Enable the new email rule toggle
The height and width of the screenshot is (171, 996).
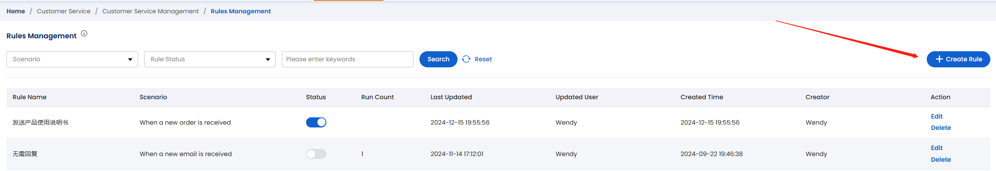(x=316, y=154)
